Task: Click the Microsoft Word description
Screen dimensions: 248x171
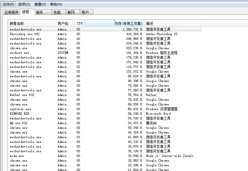Action: tap(158, 114)
